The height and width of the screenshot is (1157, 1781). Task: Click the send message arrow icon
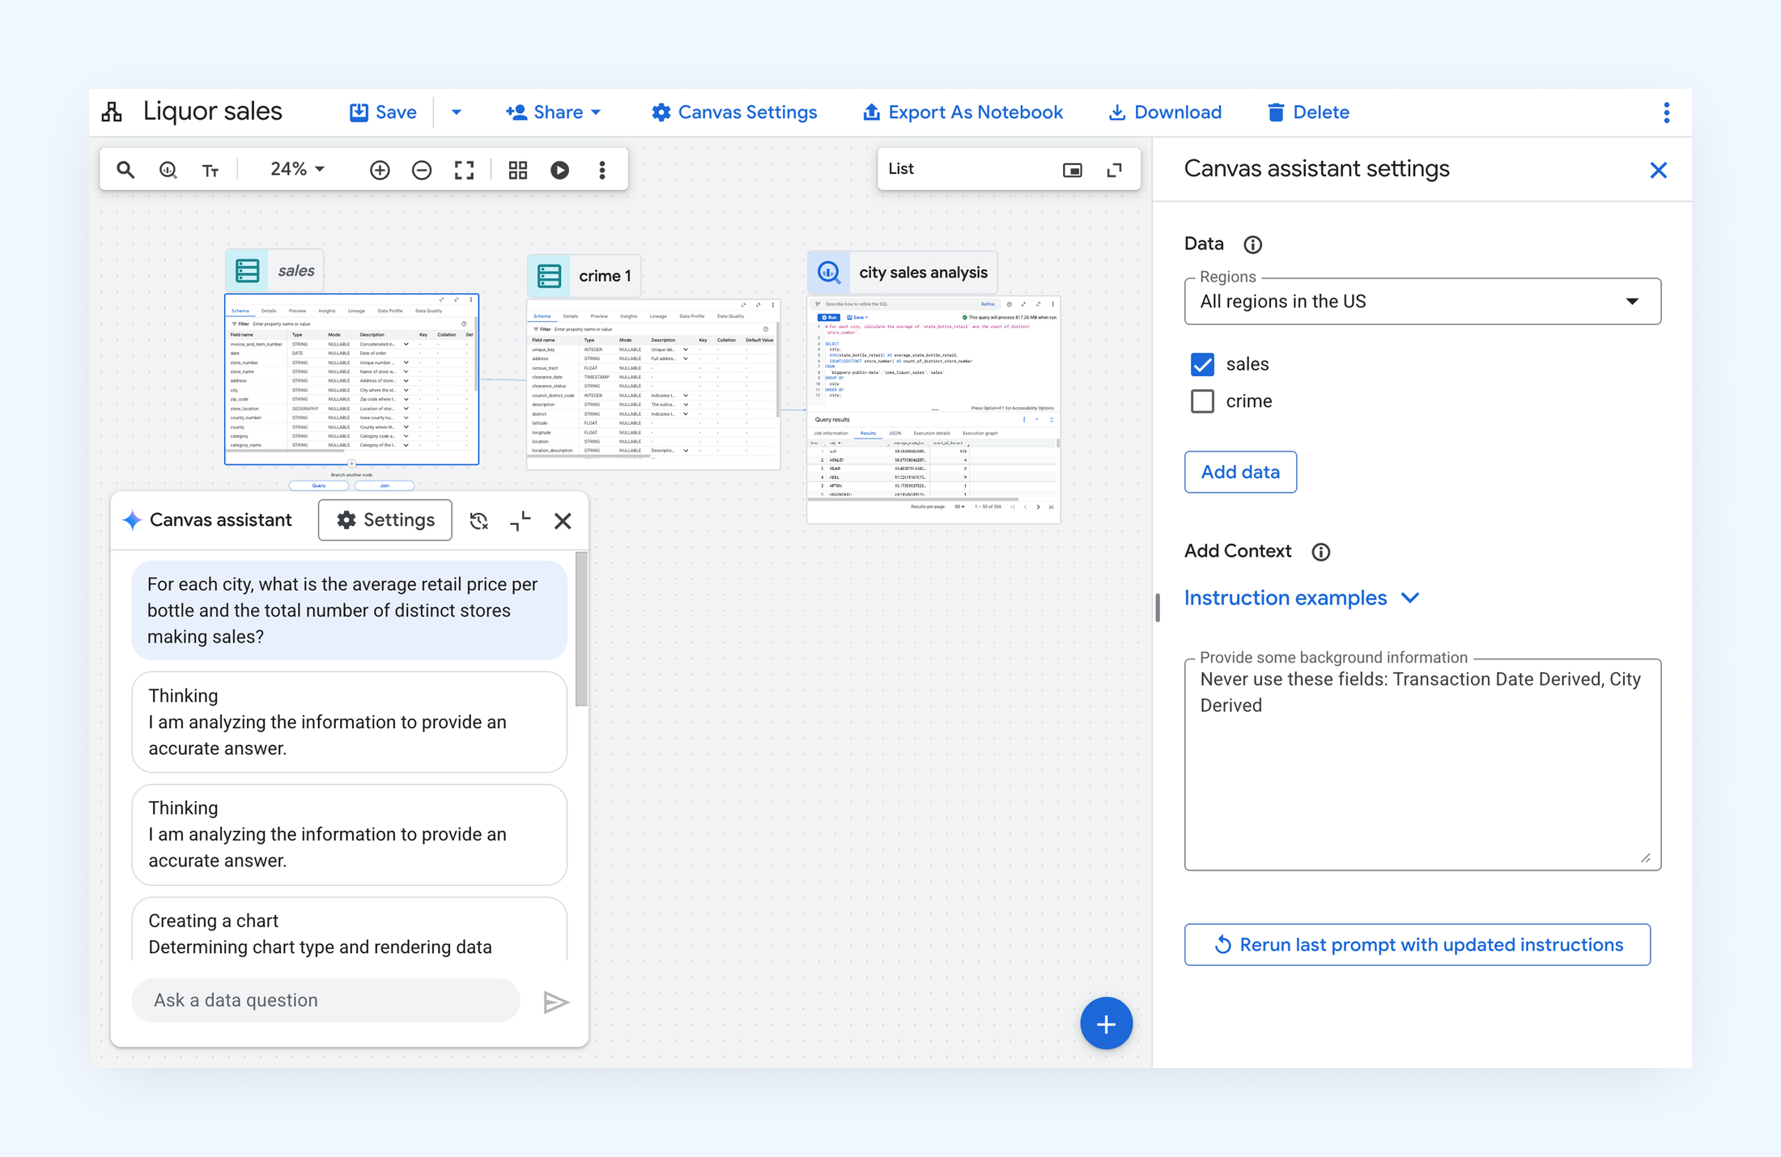click(556, 1002)
